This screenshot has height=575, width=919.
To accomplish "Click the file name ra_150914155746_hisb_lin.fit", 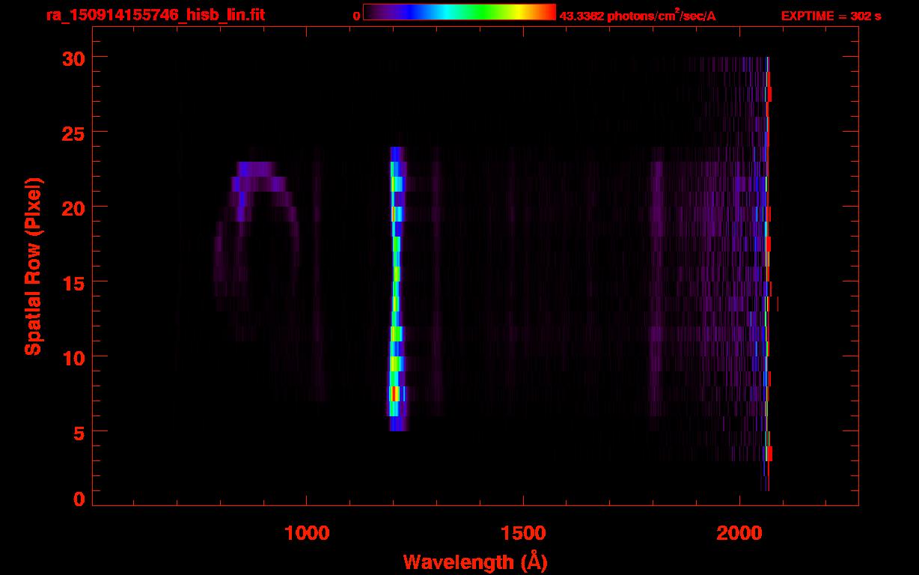I will (x=154, y=15).
